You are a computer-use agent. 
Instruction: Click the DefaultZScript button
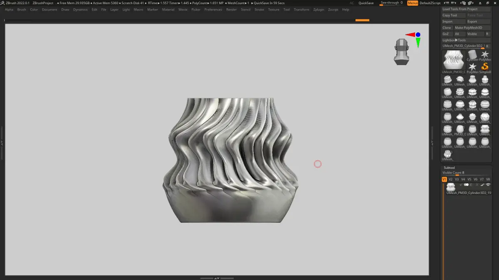430,3
